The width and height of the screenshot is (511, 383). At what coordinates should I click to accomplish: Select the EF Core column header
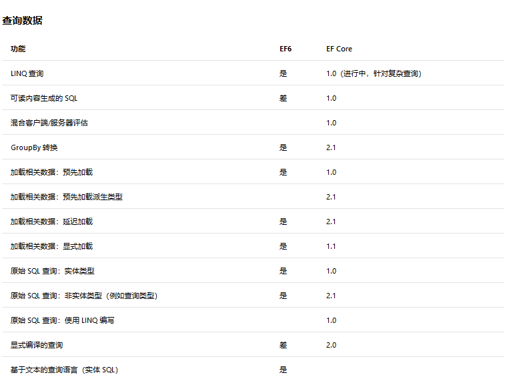coord(339,49)
